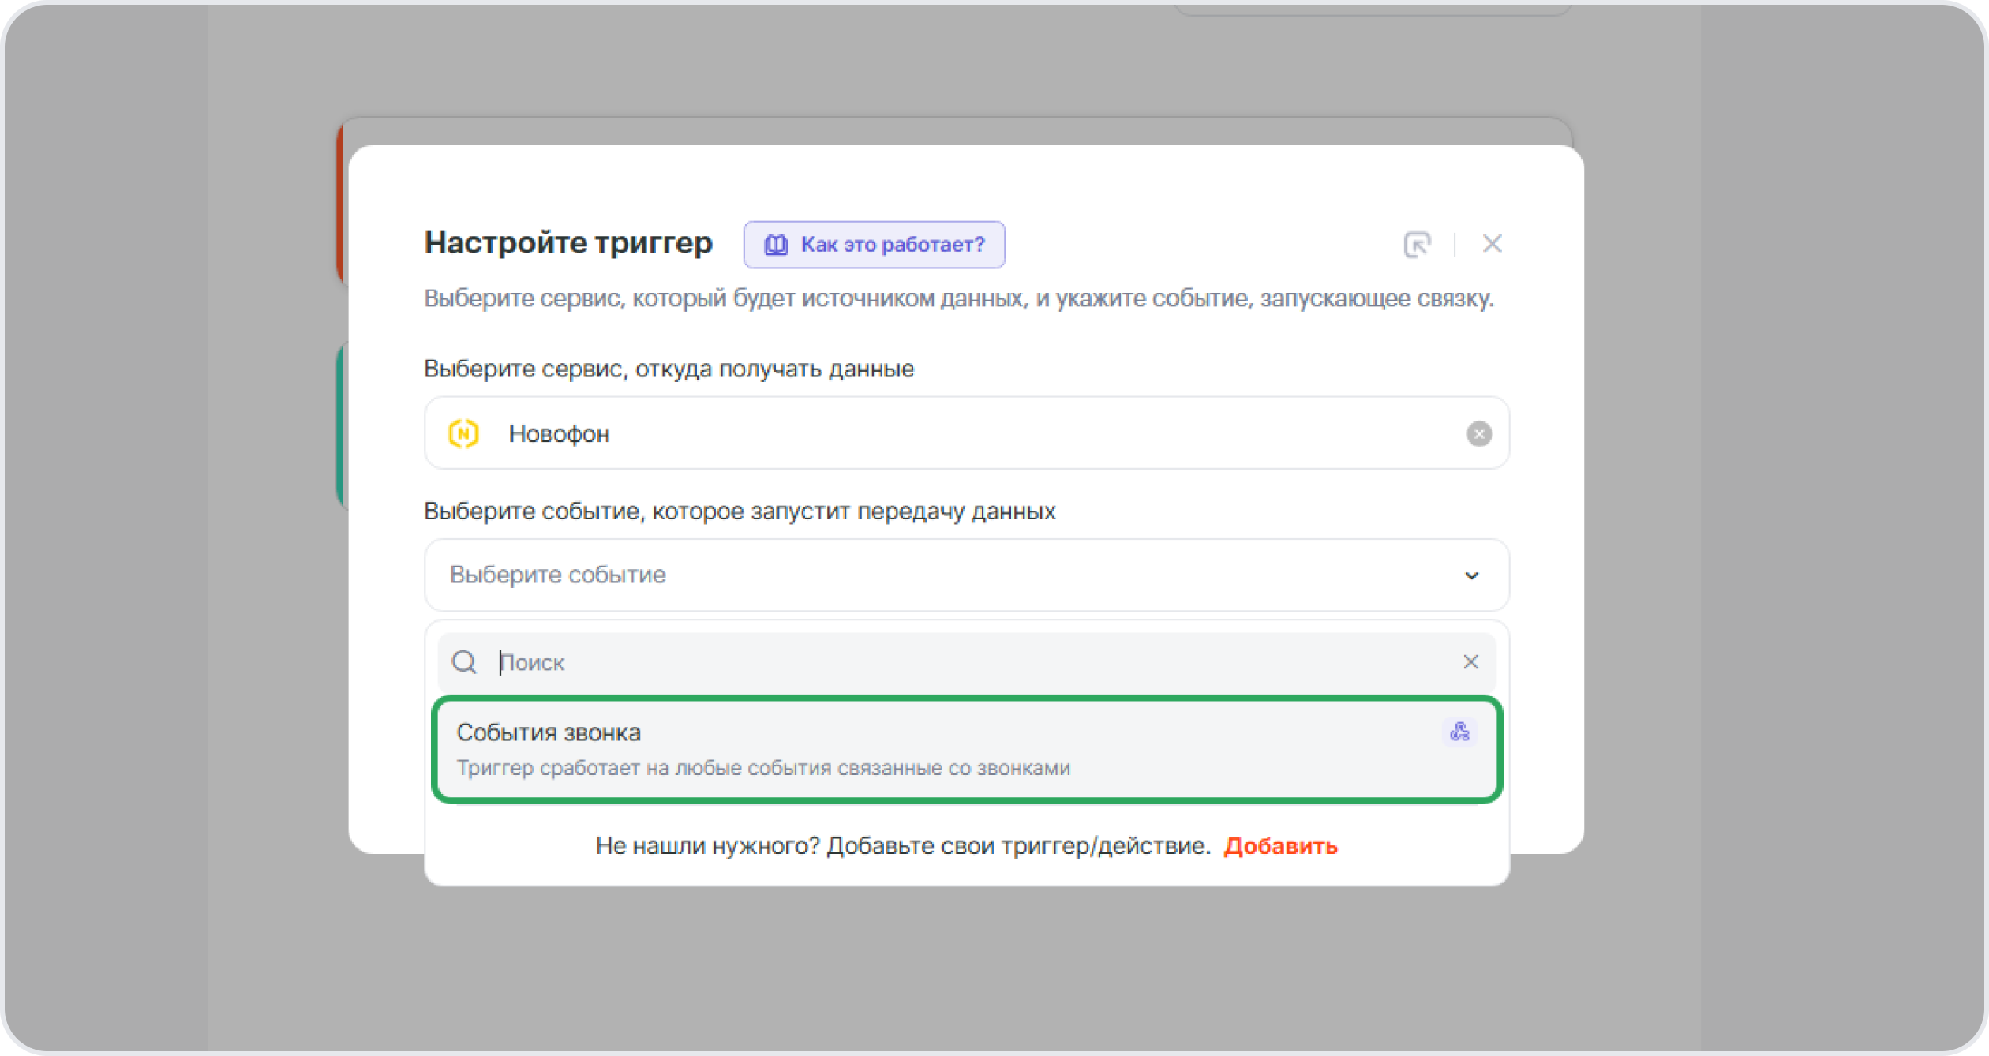Screen dimensions: 1989x1056
Task: Click the book icon in help button
Action: click(x=775, y=245)
